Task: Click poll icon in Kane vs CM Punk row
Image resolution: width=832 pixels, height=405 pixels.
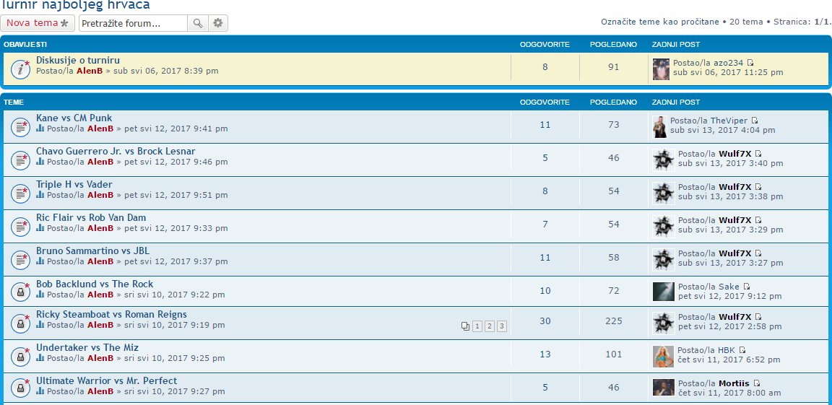Action: 40,129
